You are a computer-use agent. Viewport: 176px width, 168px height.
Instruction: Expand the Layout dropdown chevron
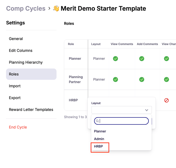point(147,110)
